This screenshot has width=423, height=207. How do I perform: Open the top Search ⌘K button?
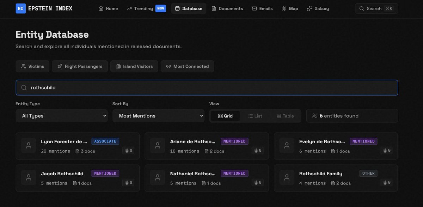(x=376, y=8)
